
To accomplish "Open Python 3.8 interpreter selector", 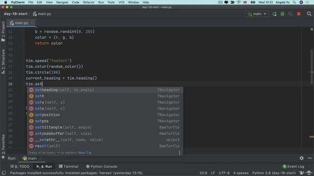I will pos(274,173).
